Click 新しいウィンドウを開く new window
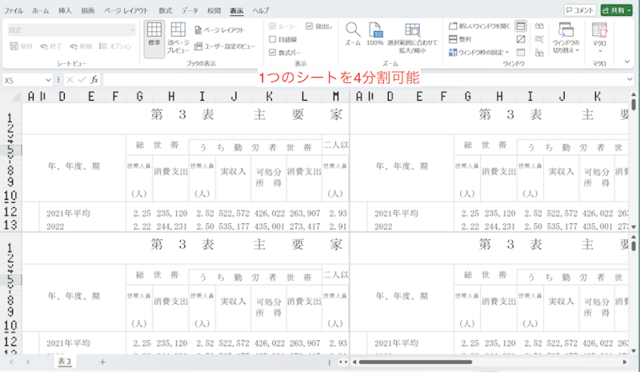640x372 pixels. [x=479, y=26]
